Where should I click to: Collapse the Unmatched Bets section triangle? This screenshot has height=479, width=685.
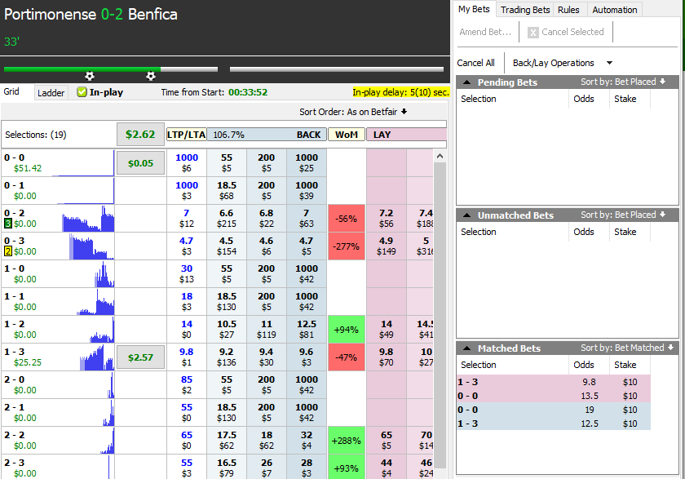[x=466, y=215]
